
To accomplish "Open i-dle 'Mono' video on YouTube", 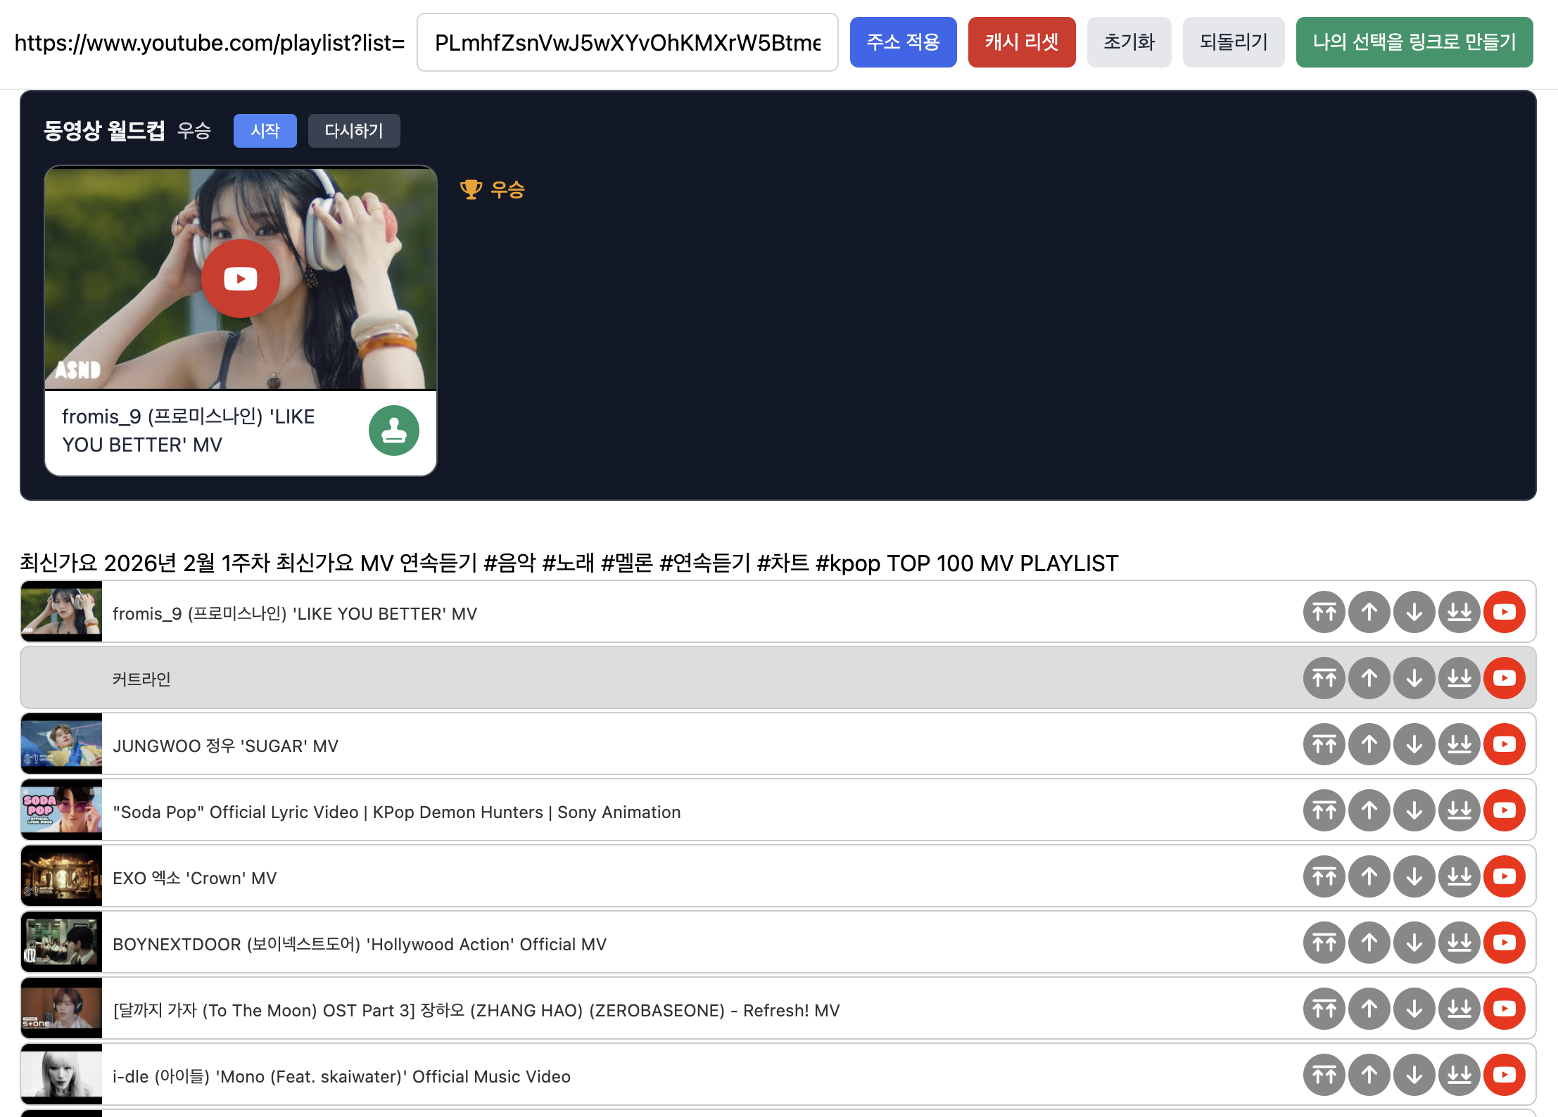I will [1504, 1075].
